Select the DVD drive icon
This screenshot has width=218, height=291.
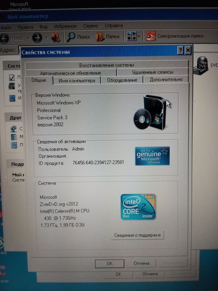point(201,65)
